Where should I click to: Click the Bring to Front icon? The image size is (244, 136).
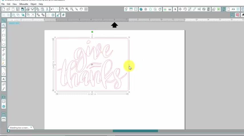tap(38, 15)
